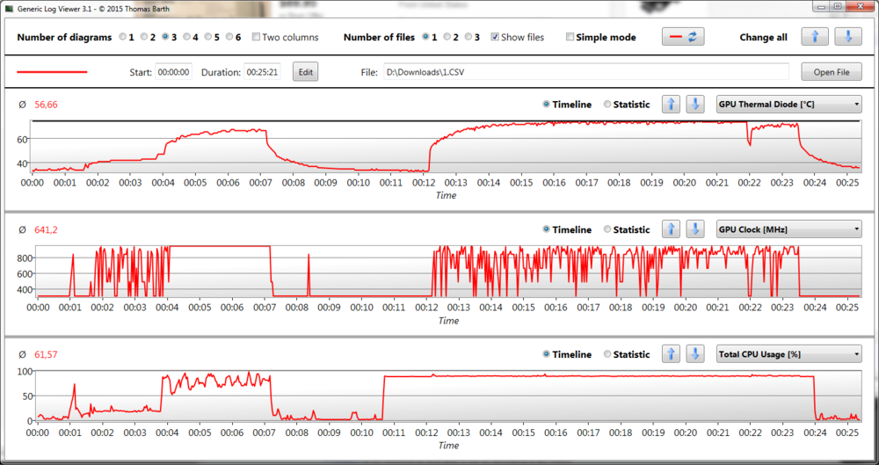Screen dimensions: 879x465
Task: Open the Total CPU Usage [%] dropdown
Action: [788, 354]
